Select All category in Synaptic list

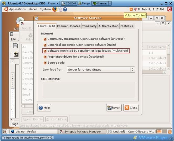24,47
